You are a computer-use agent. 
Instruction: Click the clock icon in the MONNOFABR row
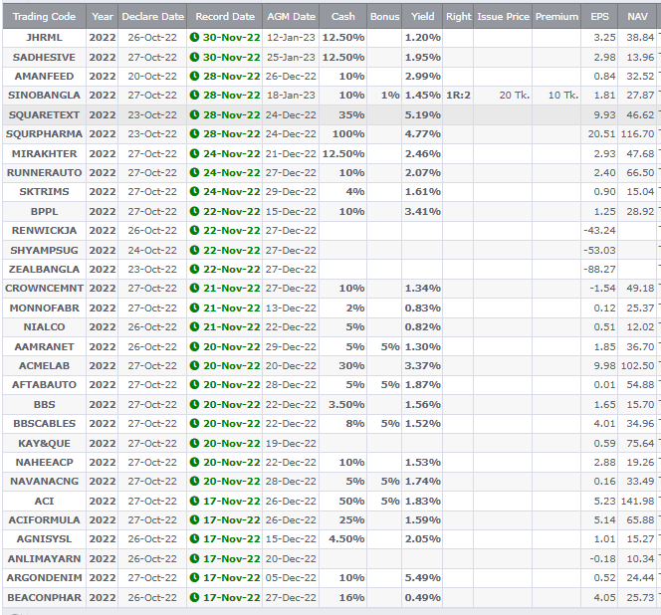(194, 307)
